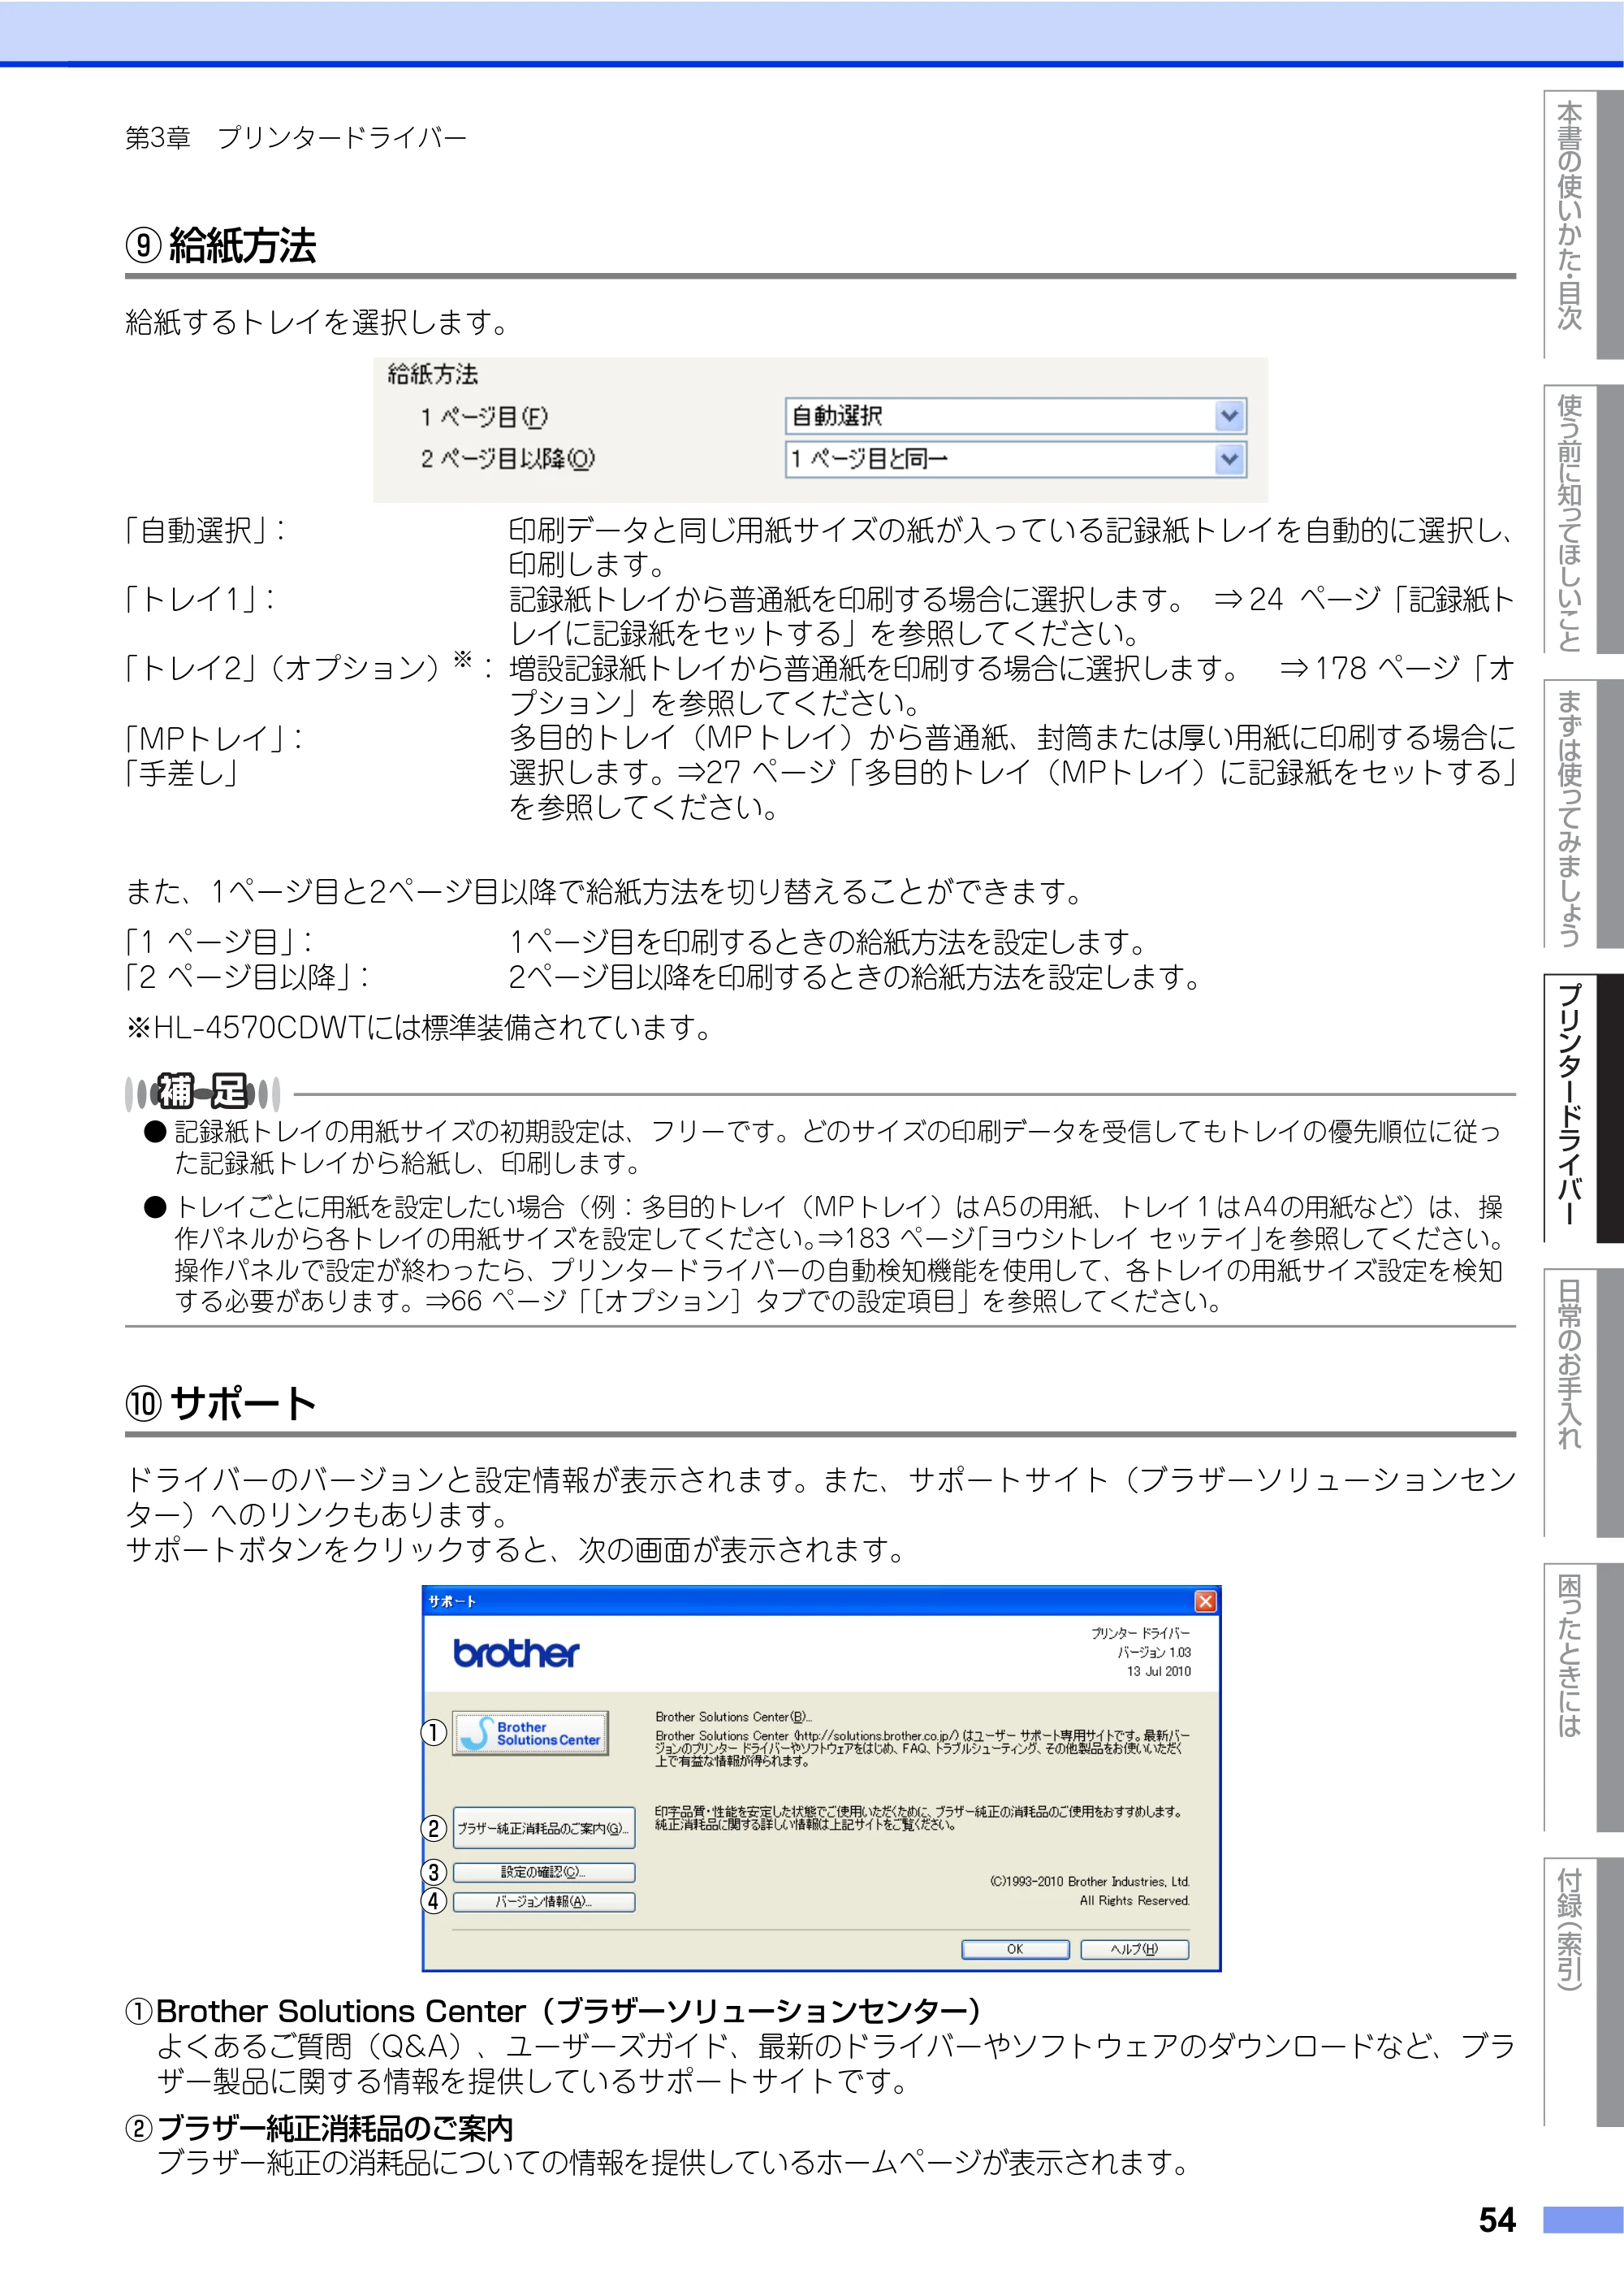Click the 「自動選択」 term label
Screen dimensions: 1624x2296
204,531
